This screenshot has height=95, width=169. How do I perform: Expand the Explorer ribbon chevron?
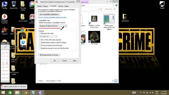[x=114, y=5]
